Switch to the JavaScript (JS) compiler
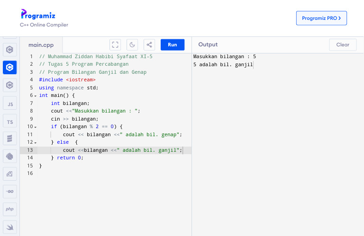Screen dimensions: 364x236 pos(9,104)
